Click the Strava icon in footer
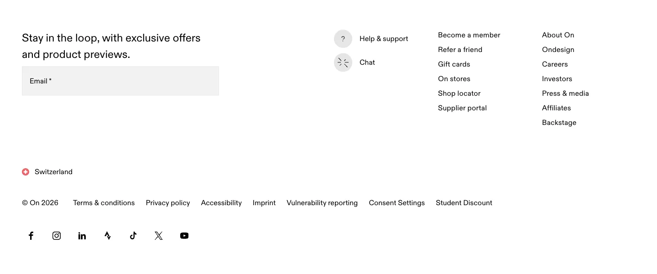Image resolution: width=657 pixels, height=274 pixels. [108, 236]
